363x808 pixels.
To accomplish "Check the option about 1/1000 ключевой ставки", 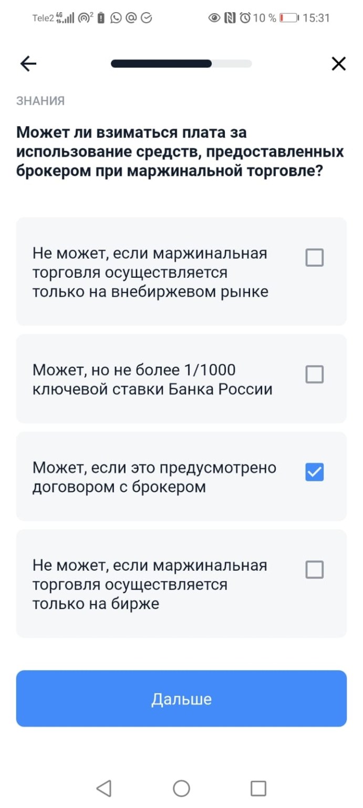I will pyautogui.click(x=314, y=375).
